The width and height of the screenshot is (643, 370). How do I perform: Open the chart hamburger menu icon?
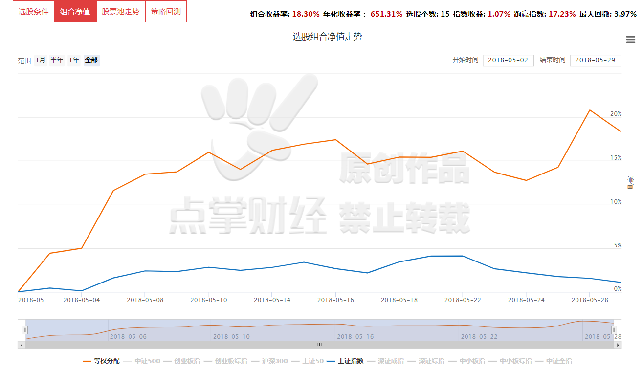click(630, 39)
